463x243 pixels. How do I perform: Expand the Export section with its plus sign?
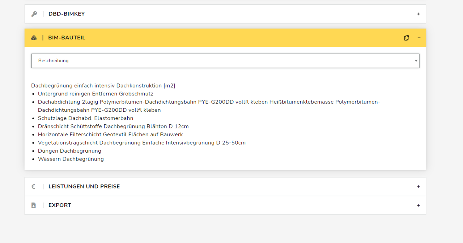click(419, 205)
